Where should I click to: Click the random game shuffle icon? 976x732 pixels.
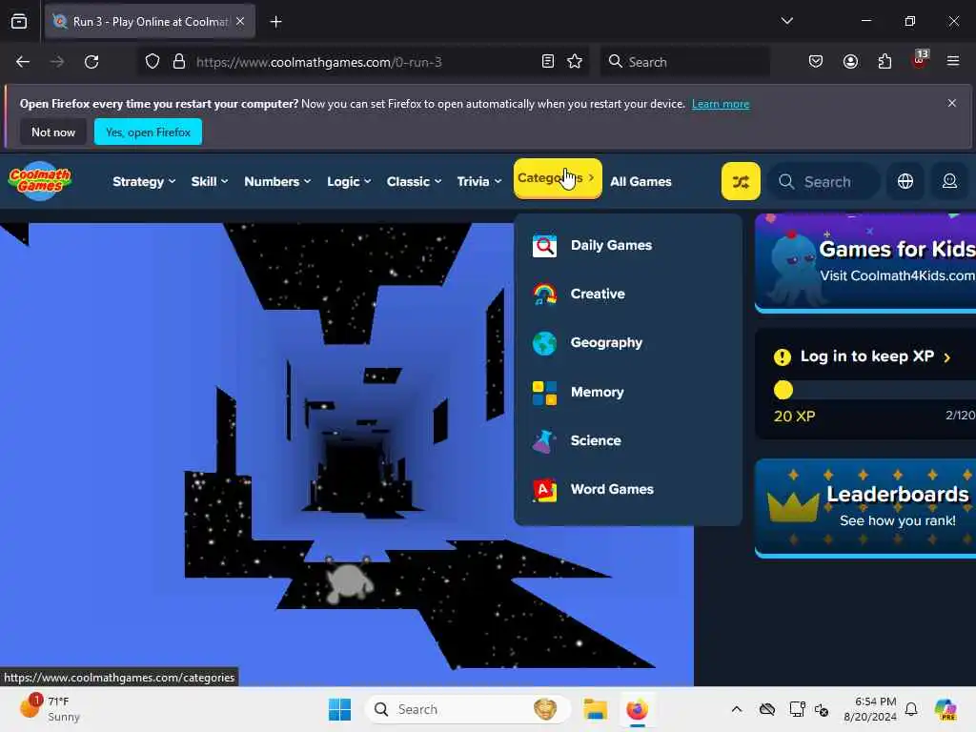pos(740,181)
